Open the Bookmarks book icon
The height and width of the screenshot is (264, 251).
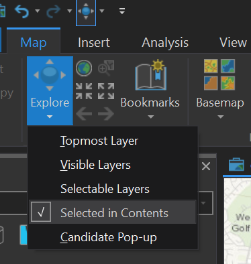(x=151, y=75)
